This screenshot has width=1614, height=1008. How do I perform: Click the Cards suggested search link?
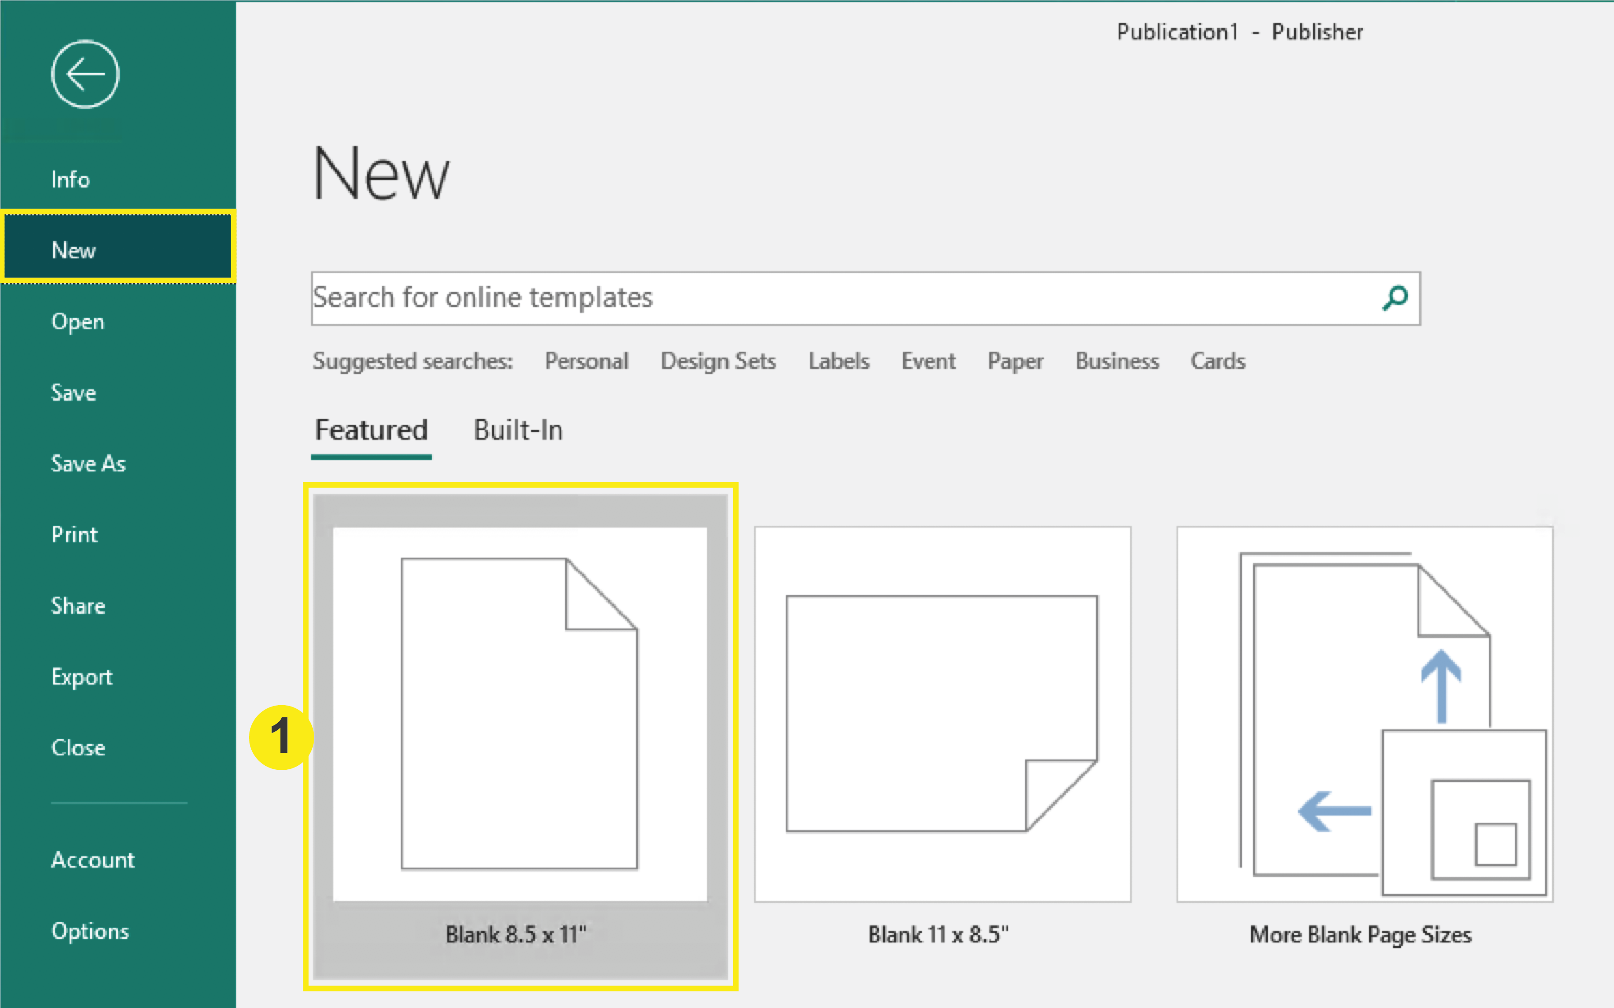tap(1217, 361)
